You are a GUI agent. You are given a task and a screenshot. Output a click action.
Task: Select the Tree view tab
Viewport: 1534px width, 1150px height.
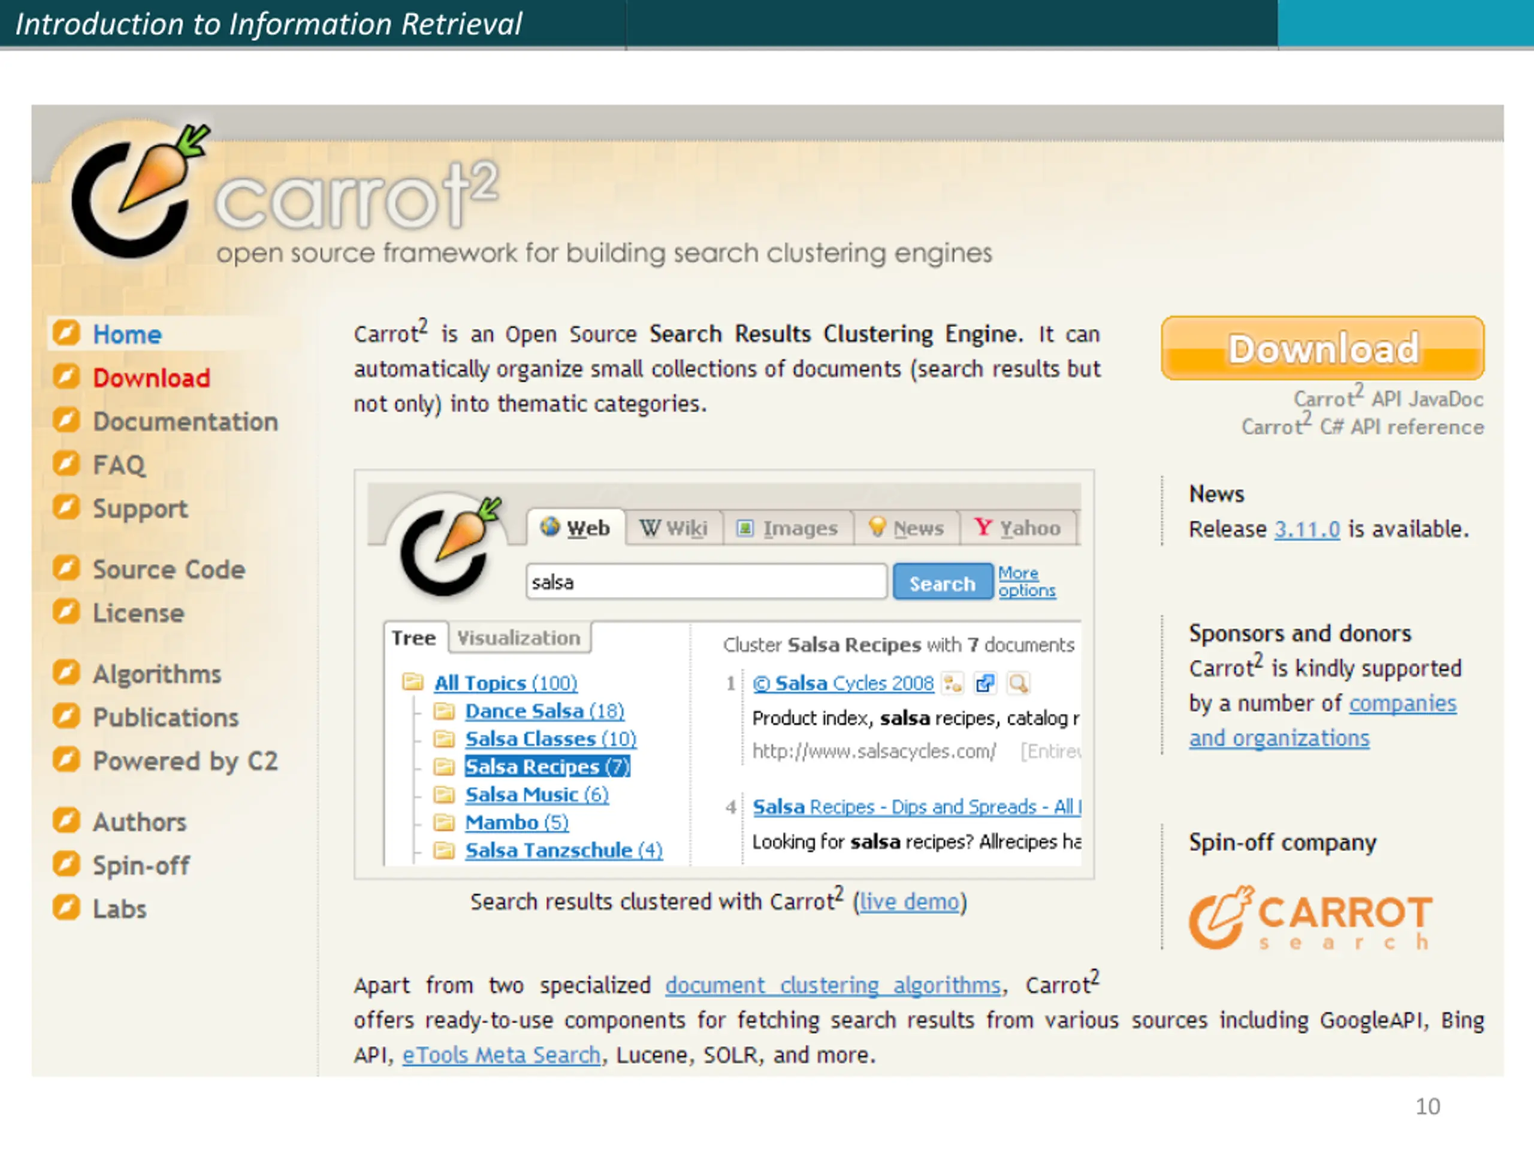[414, 638]
